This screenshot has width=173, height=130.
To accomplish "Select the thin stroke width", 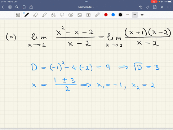I will tap(128, 15).
